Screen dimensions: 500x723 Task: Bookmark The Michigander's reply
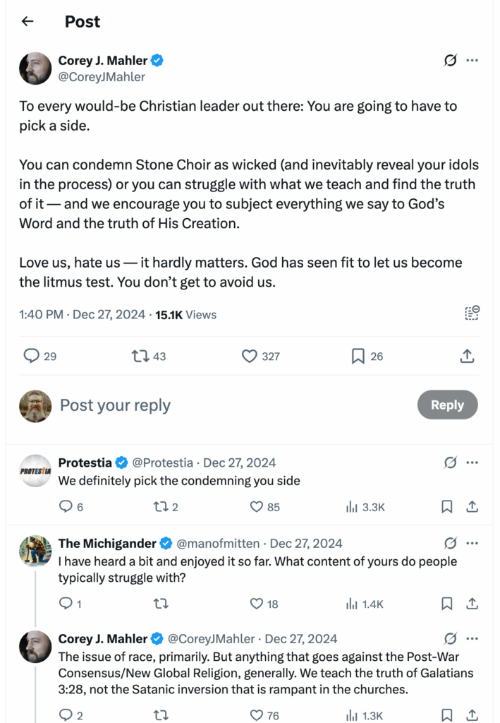coord(446,604)
